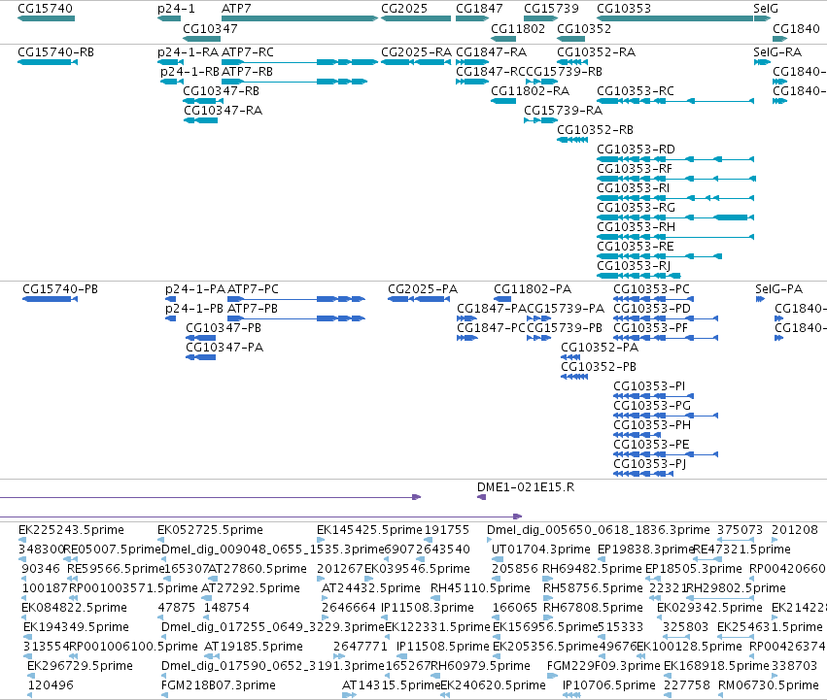Open transcript CG10347-RA
Viewport: 827px width, 700px height.
click(x=201, y=120)
